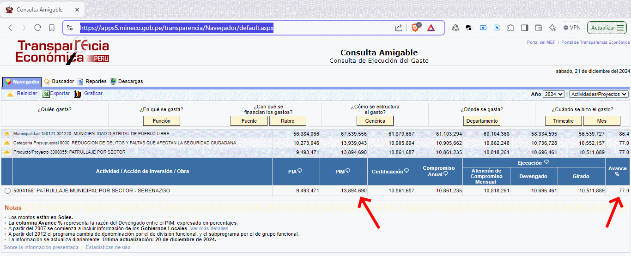Toggle the browser sidebar panel

point(524,28)
